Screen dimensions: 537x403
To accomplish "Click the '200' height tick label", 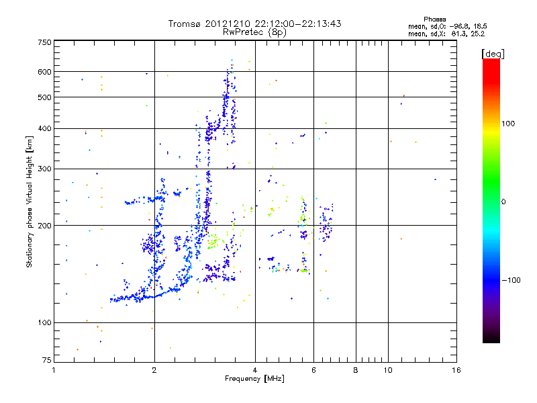I will click(x=44, y=226).
